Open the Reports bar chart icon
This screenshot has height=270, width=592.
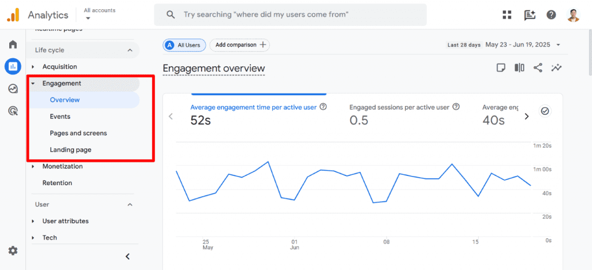13,67
